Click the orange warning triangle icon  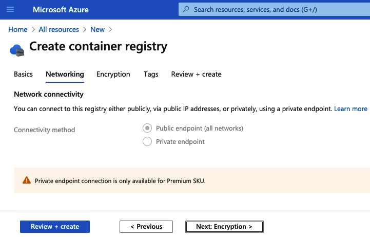pos(27,180)
